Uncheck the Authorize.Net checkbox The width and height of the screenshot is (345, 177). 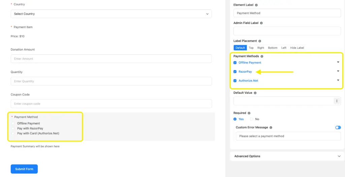click(235, 81)
